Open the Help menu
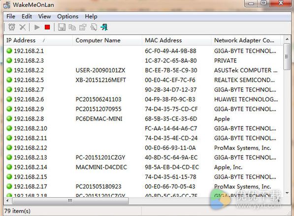The width and height of the screenshot is (294, 216). click(91, 17)
